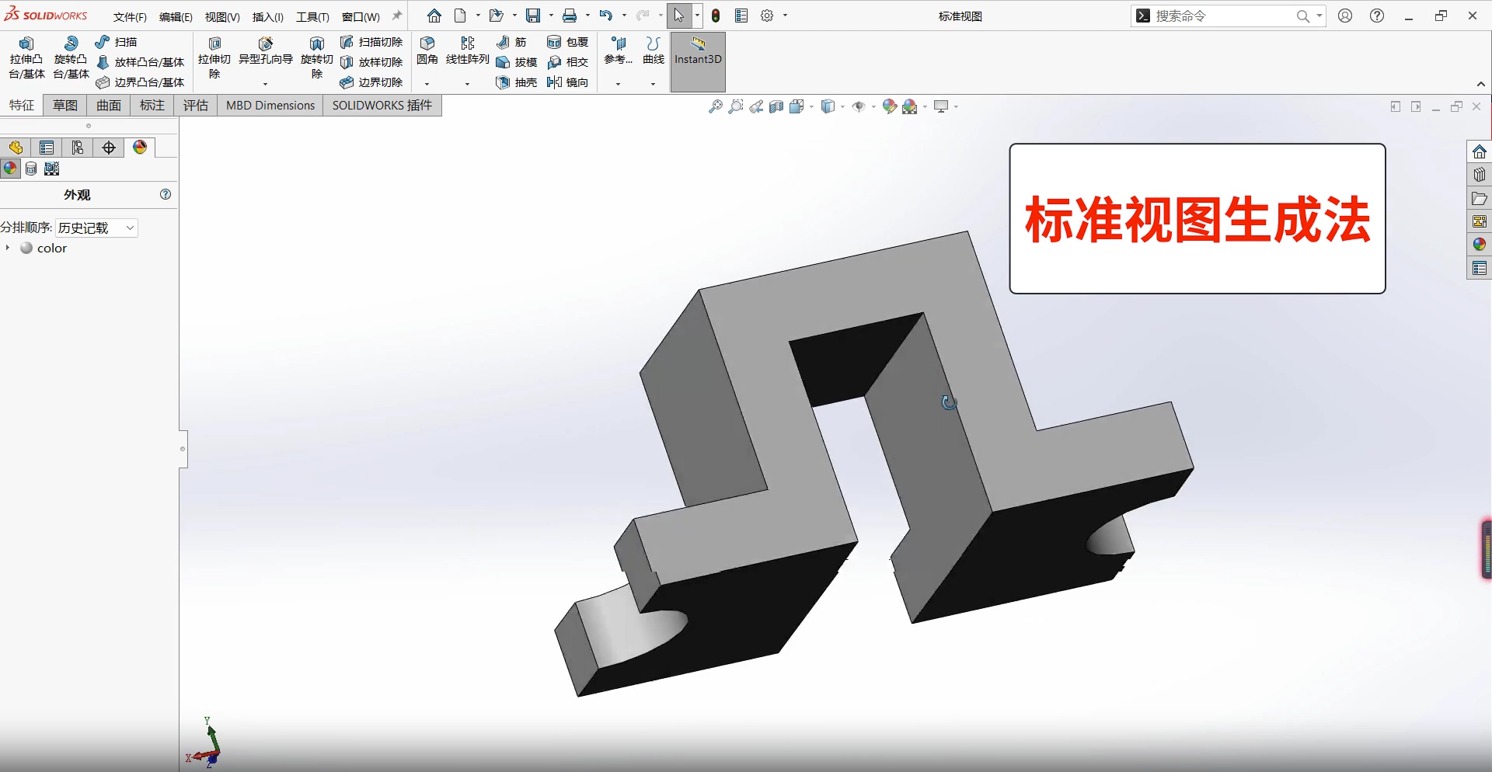
Task: Show the decals view in DisplayManager
Action: coord(31,169)
